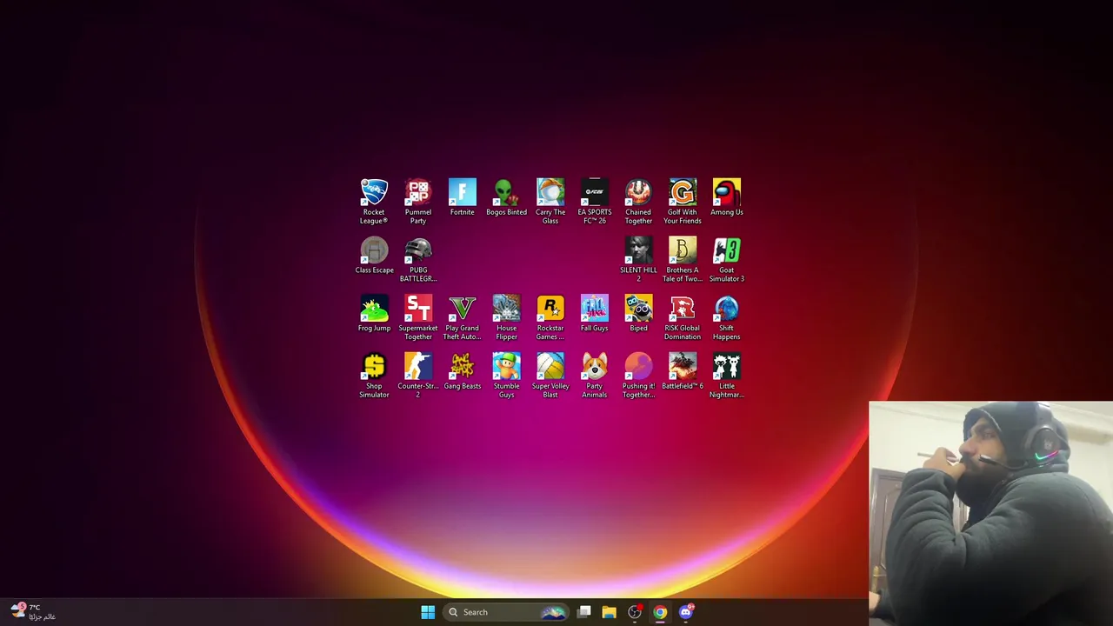
Task: Open the Gang Beasts desktop icon
Action: coord(463,367)
